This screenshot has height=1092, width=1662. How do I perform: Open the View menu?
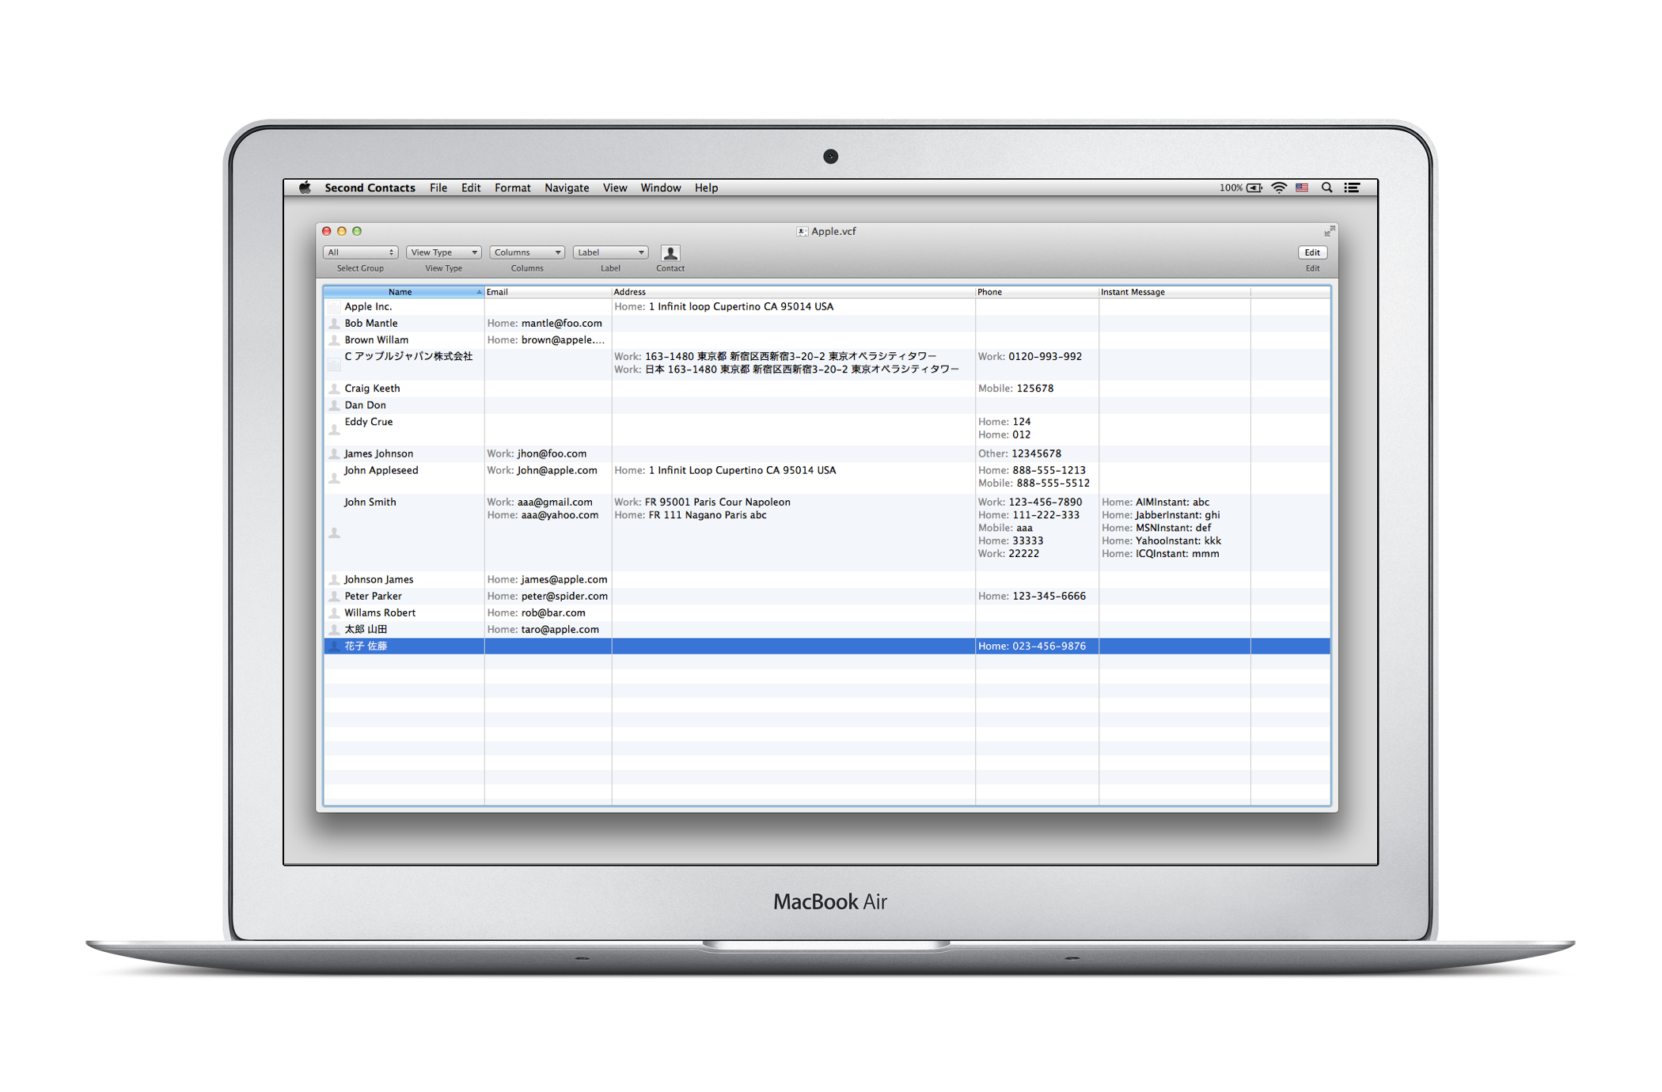coord(615,188)
